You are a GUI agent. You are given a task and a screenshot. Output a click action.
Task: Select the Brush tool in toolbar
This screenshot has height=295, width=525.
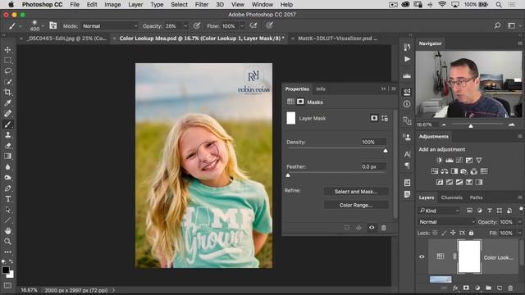point(7,125)
